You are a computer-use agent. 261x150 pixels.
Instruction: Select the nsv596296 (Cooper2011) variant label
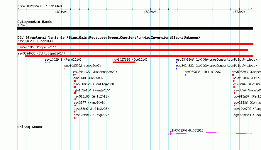click(x=37, y=47)
